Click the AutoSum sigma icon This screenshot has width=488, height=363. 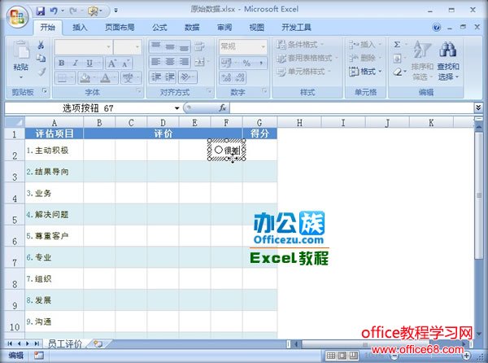click(x=397, y=45)
